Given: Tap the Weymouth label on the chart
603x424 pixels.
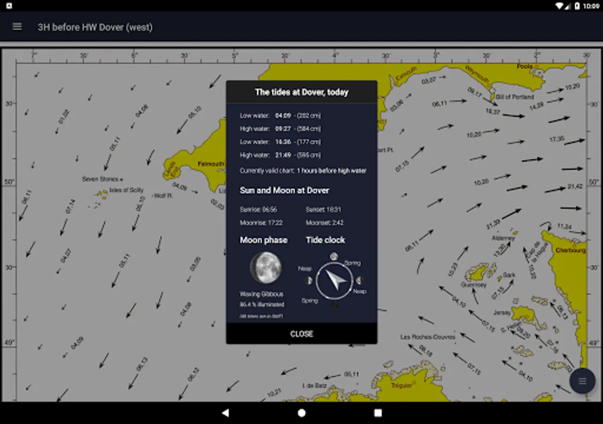Looking at the screenshot, I should [x=477, y=74].
